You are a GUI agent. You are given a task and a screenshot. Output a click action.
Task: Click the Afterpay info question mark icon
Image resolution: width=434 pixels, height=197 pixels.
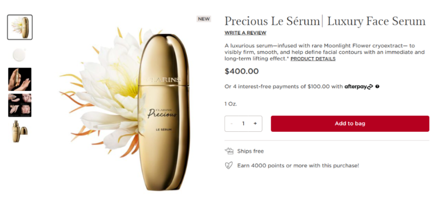click(377, 87)
